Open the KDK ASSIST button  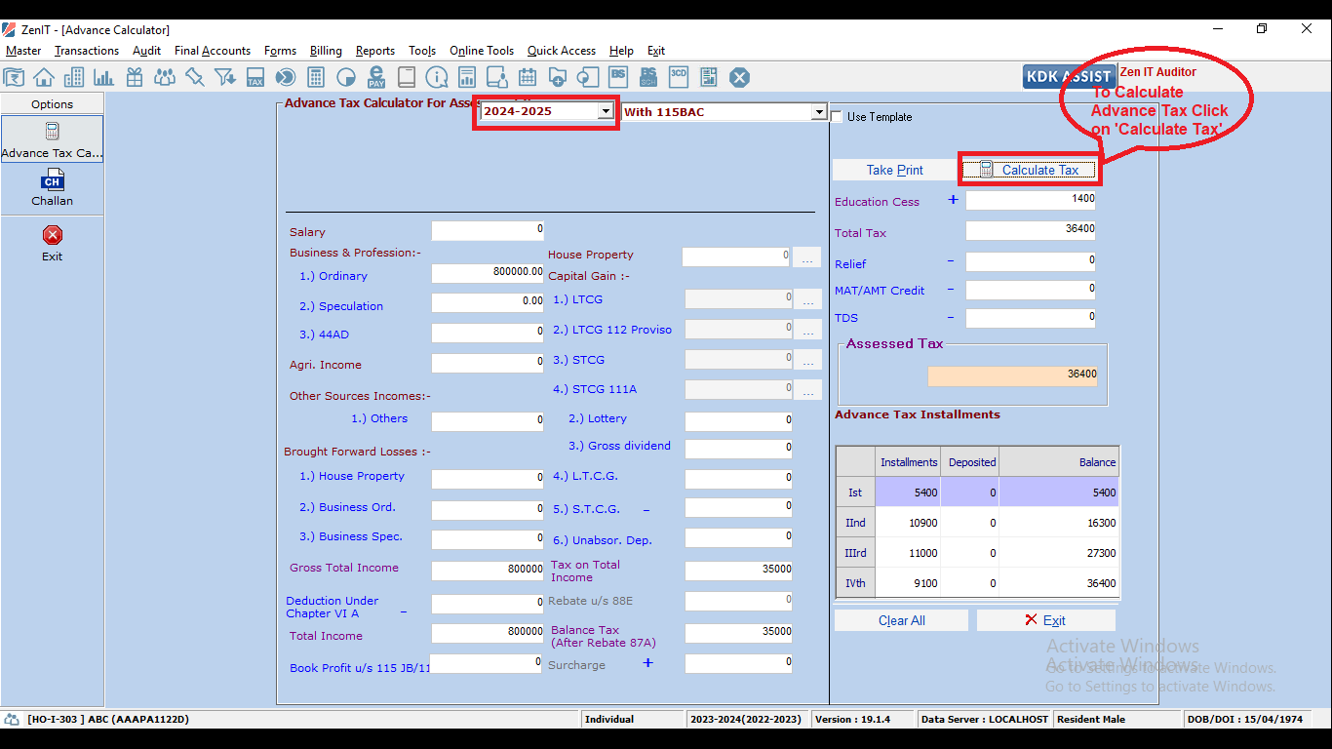click(x=1070, y=77)
